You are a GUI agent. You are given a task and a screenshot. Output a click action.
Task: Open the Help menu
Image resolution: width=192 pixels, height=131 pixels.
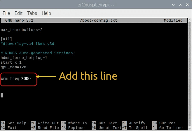pos(46,13)
